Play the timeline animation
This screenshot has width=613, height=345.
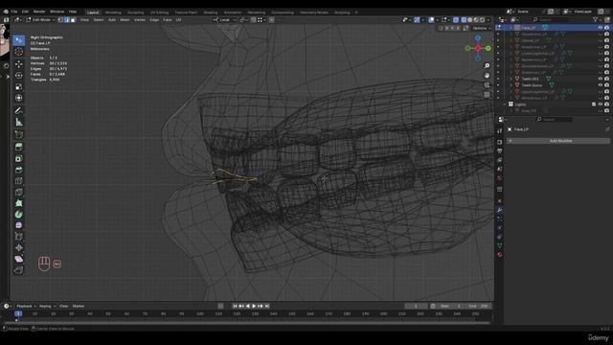[254, 306]
